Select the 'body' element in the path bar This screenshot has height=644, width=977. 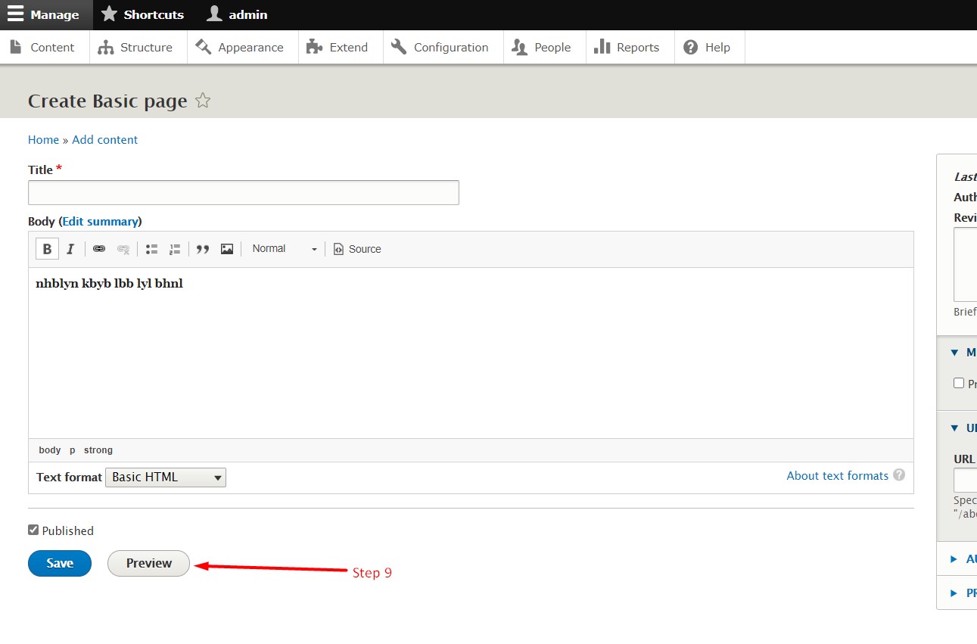point(50,450)
